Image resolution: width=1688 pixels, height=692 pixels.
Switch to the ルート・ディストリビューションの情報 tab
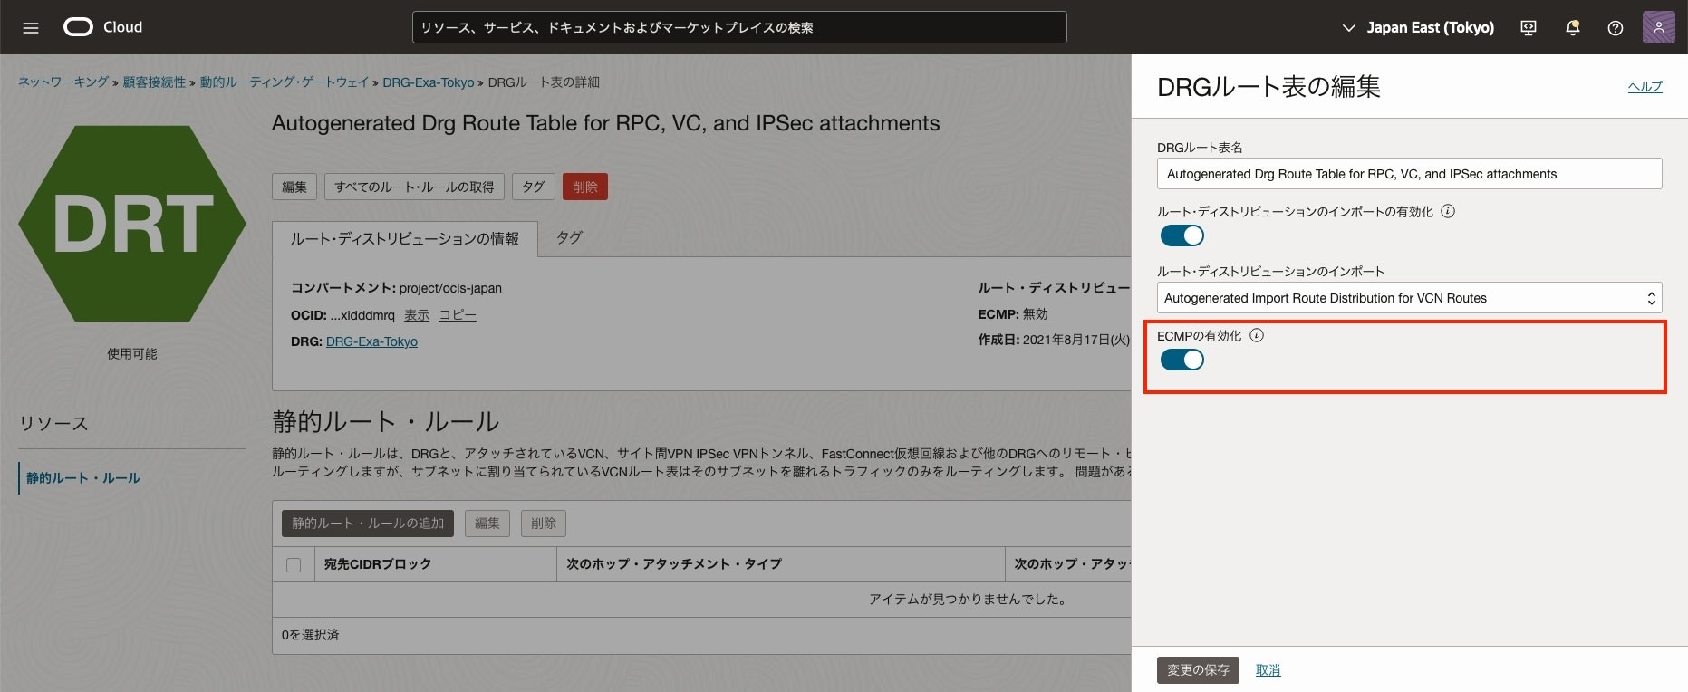(405, 239)
